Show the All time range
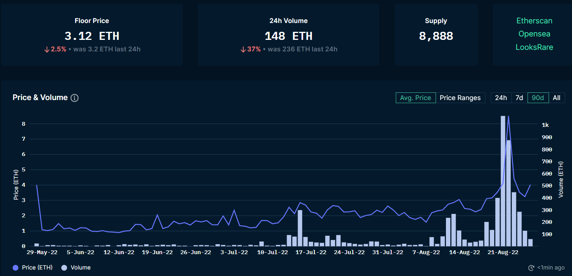 click(556, 98)
